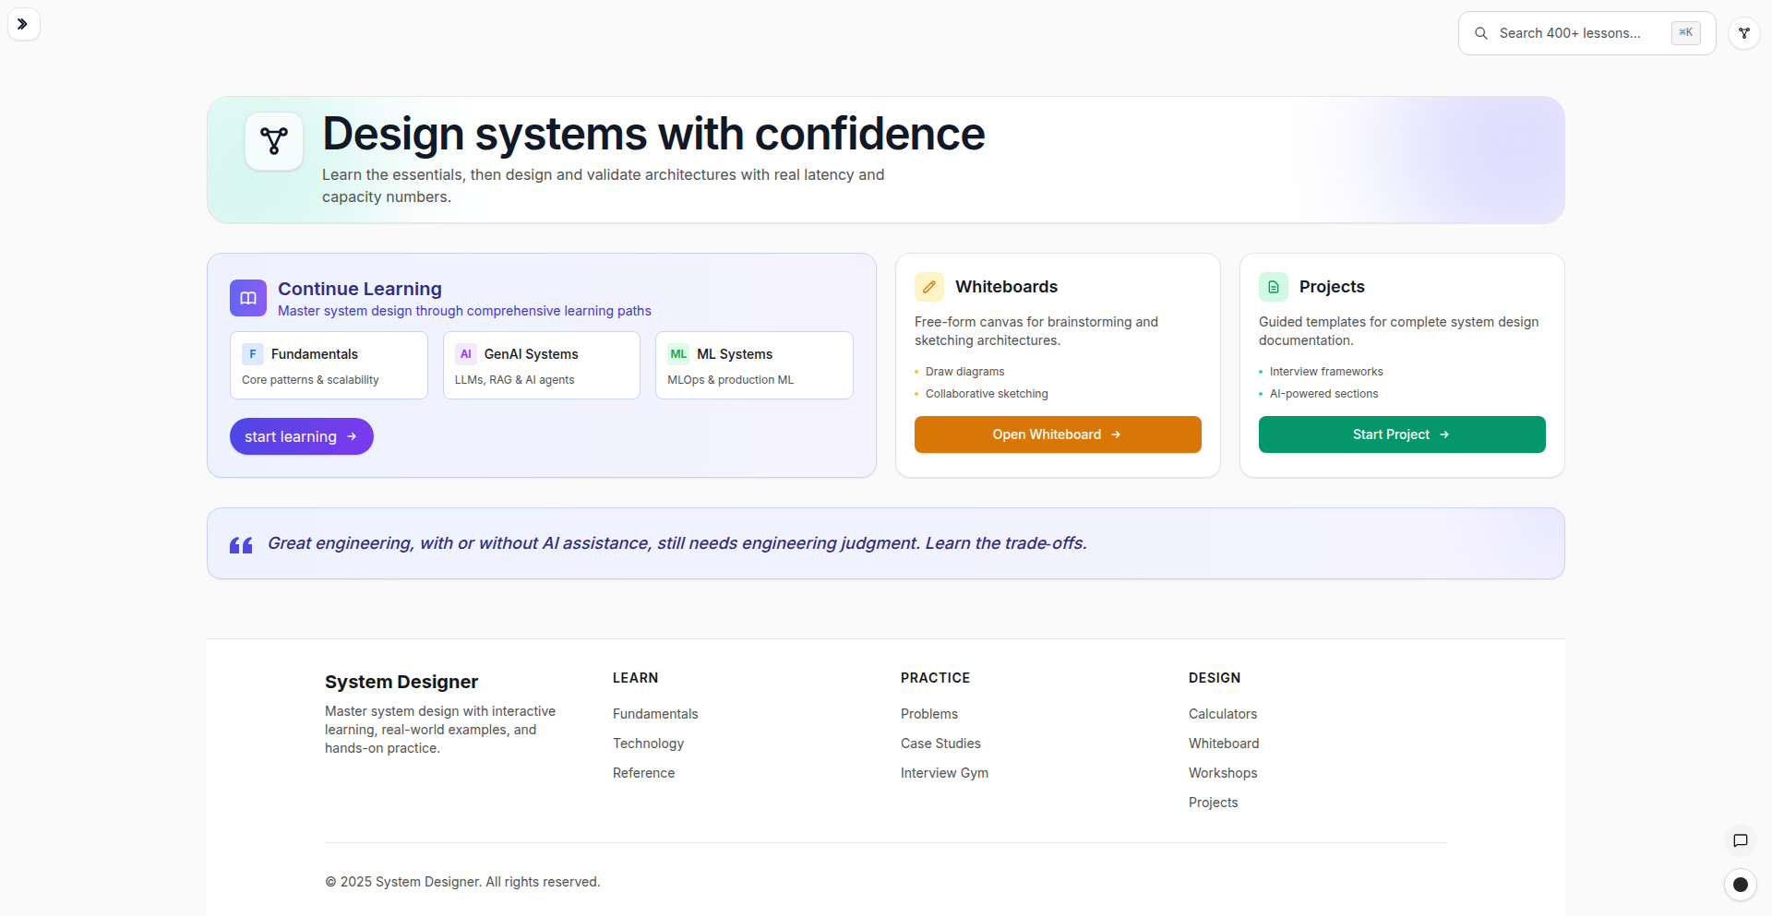Viewport: 1772px width, 916px height.
Task: Open the Interview Gym footer link
Action: tap(944, 773)
